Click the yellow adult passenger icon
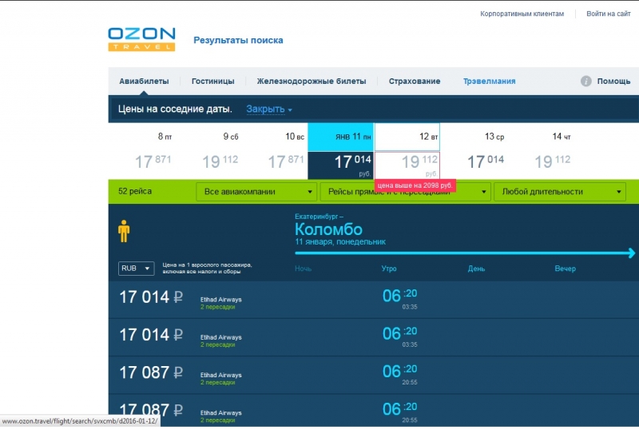The width and height of the screenshot is (639, 430). [124, 231]
